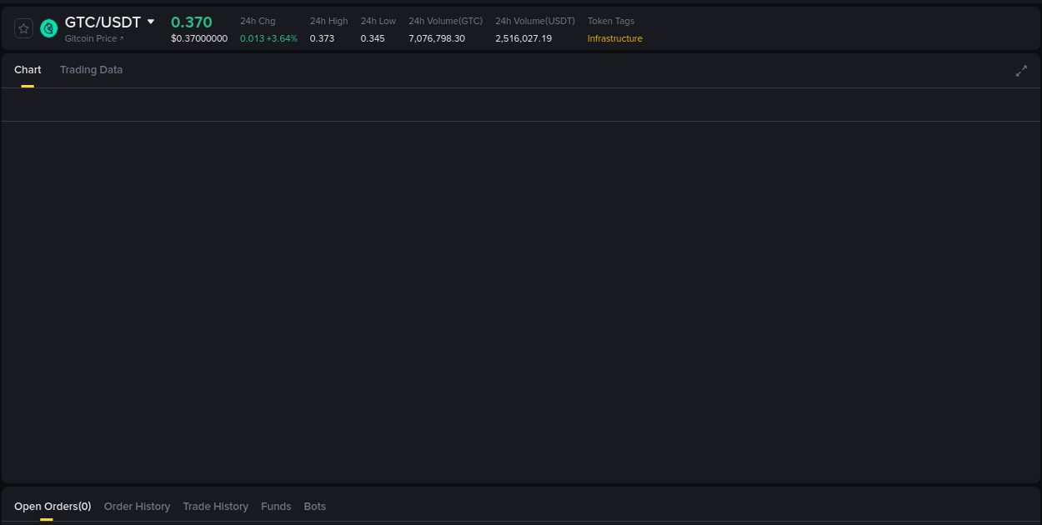
Task: Open the Order History tab
Action: pos(137,506)
